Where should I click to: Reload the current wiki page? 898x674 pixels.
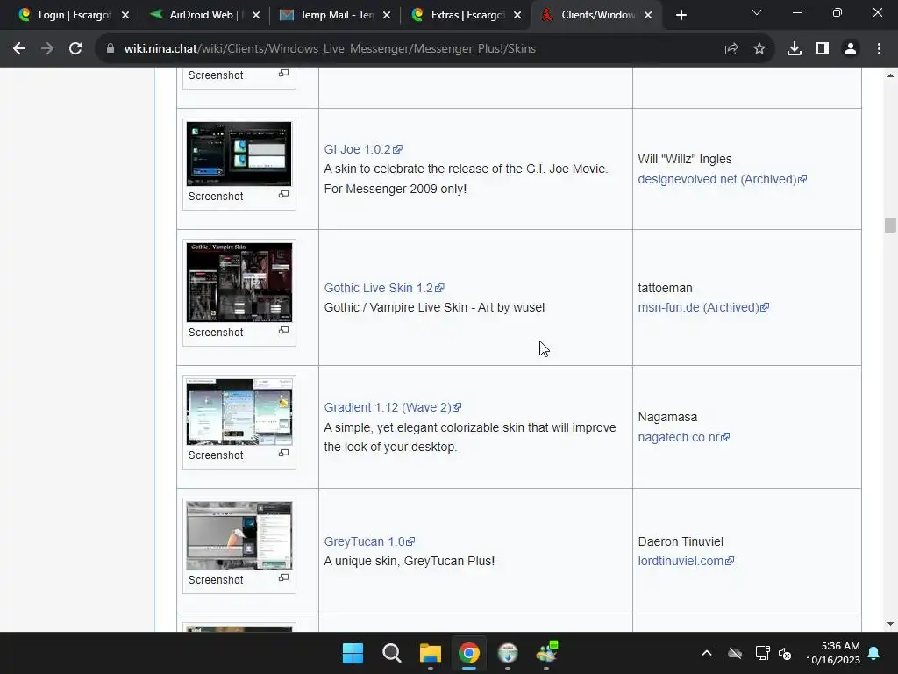[75, 49]
